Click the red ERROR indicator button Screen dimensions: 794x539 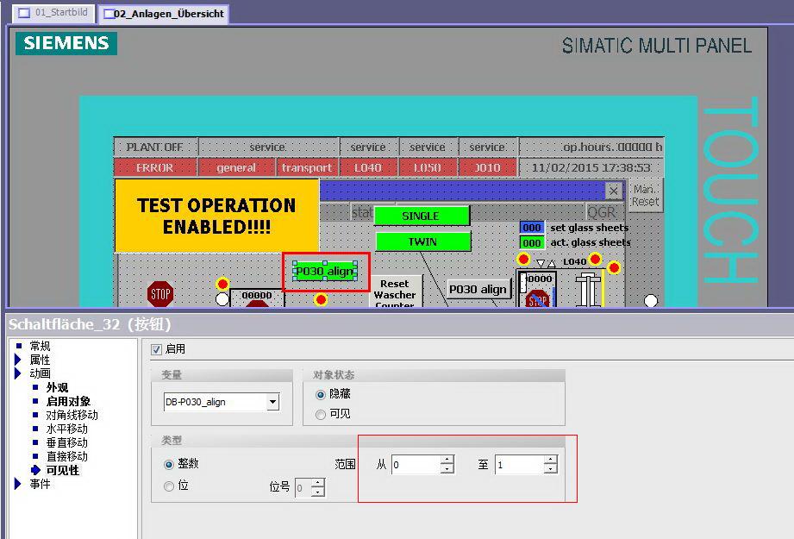pos(155,167)
